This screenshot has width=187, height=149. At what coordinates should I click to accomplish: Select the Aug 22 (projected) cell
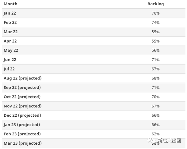click(x=22, y=78)
